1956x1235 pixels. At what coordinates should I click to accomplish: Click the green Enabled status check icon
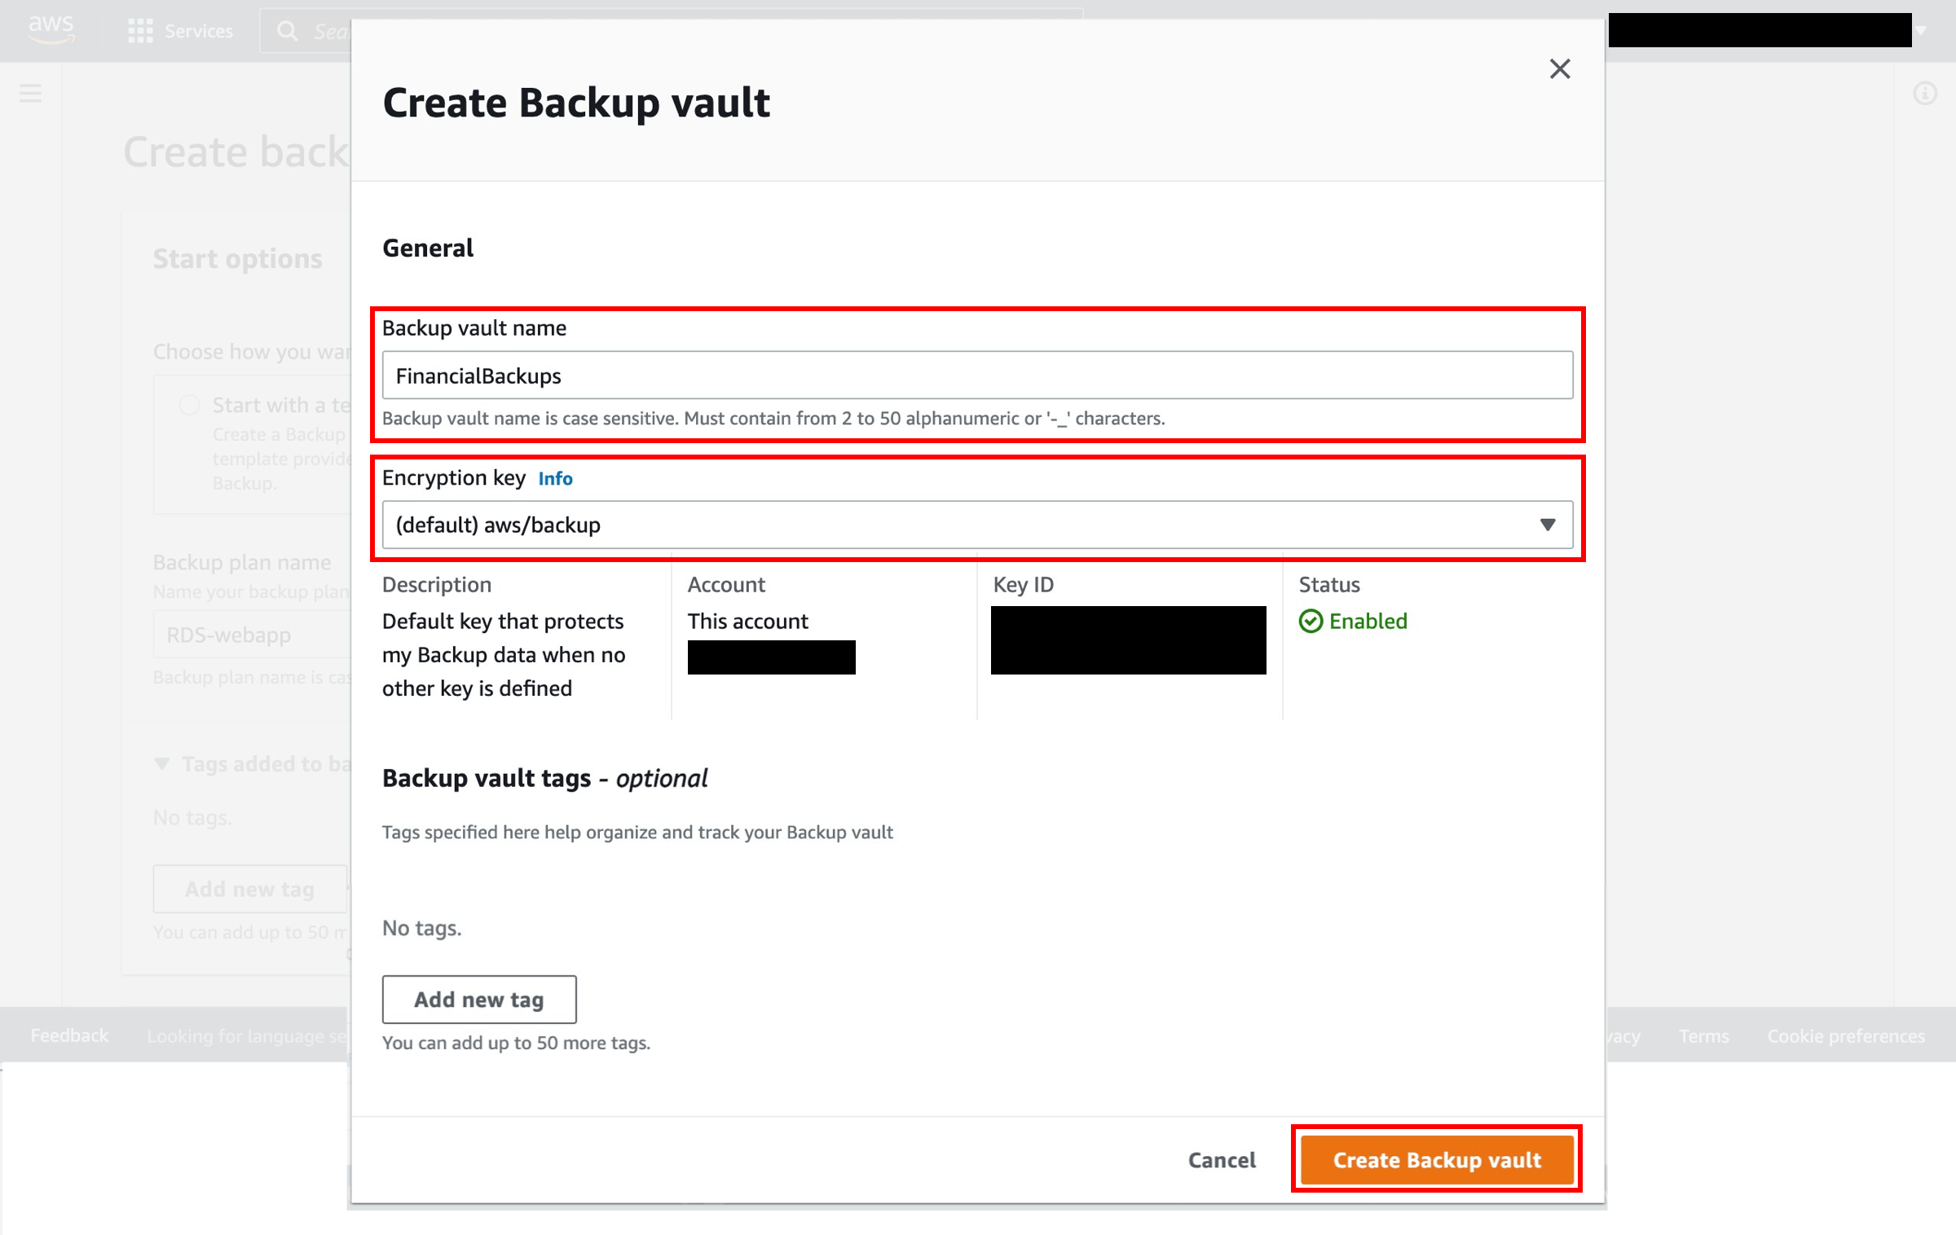1311,622
